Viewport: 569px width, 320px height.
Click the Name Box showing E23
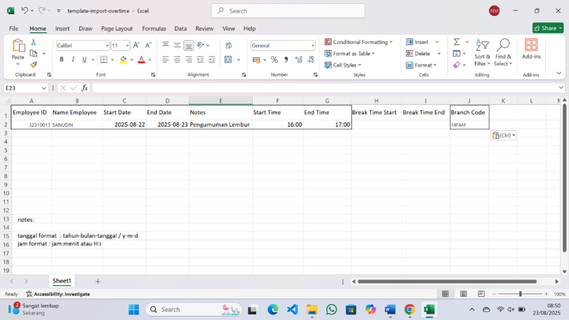point(22,88)
